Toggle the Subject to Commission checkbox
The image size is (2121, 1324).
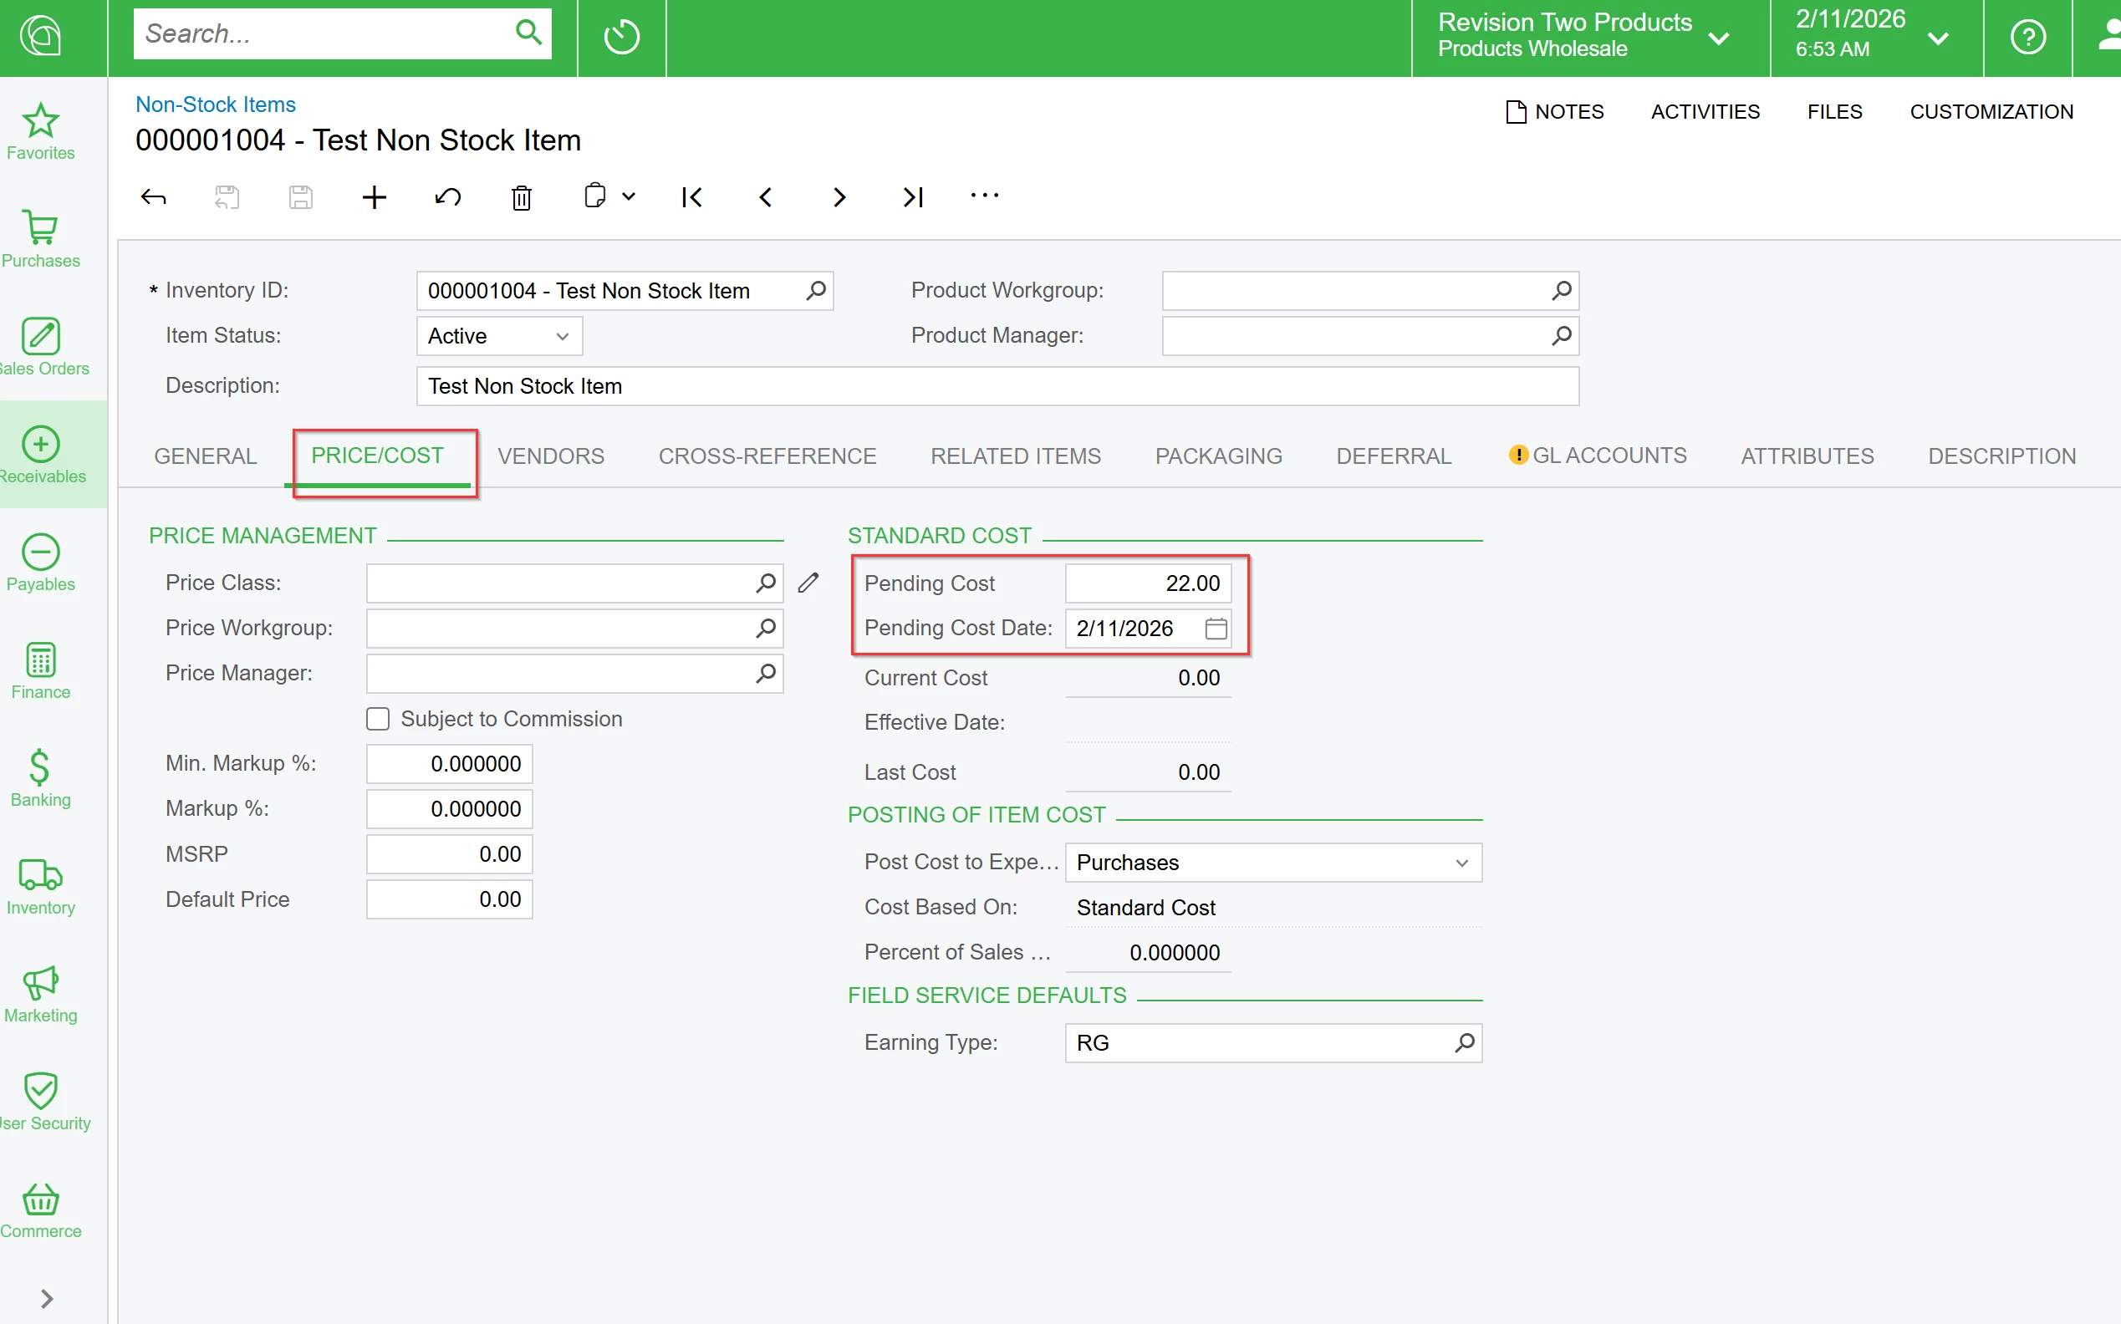379,719
